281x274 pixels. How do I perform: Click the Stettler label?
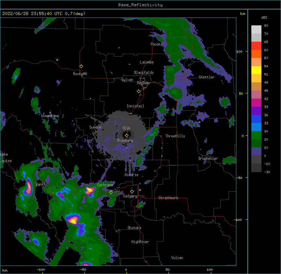pyautogui.click(x=207, y=77)
